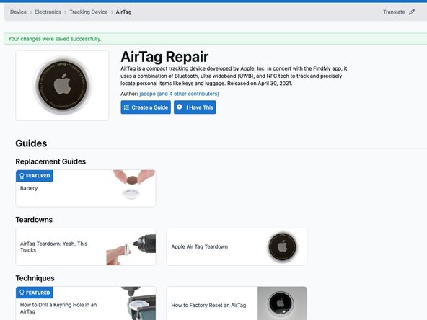Open AirTag Teardown: Yeah, This Tracks

point(53,246)
